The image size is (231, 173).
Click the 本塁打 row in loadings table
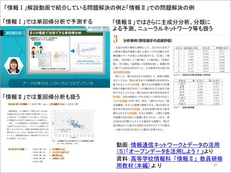tap(198, 104)
